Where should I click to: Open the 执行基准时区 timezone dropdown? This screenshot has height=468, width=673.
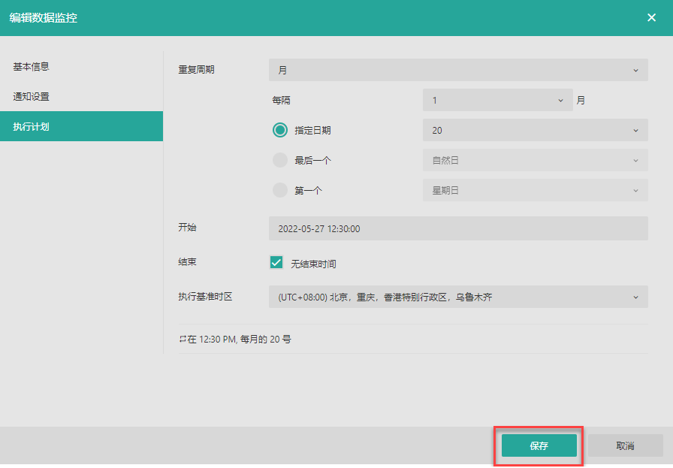(458, 297)
